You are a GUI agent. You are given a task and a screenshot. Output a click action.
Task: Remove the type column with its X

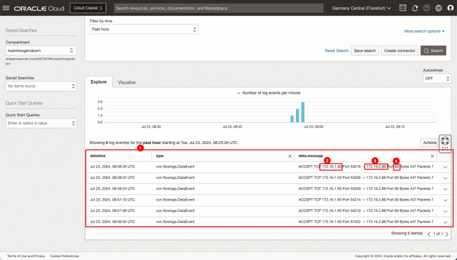point(290,155)
